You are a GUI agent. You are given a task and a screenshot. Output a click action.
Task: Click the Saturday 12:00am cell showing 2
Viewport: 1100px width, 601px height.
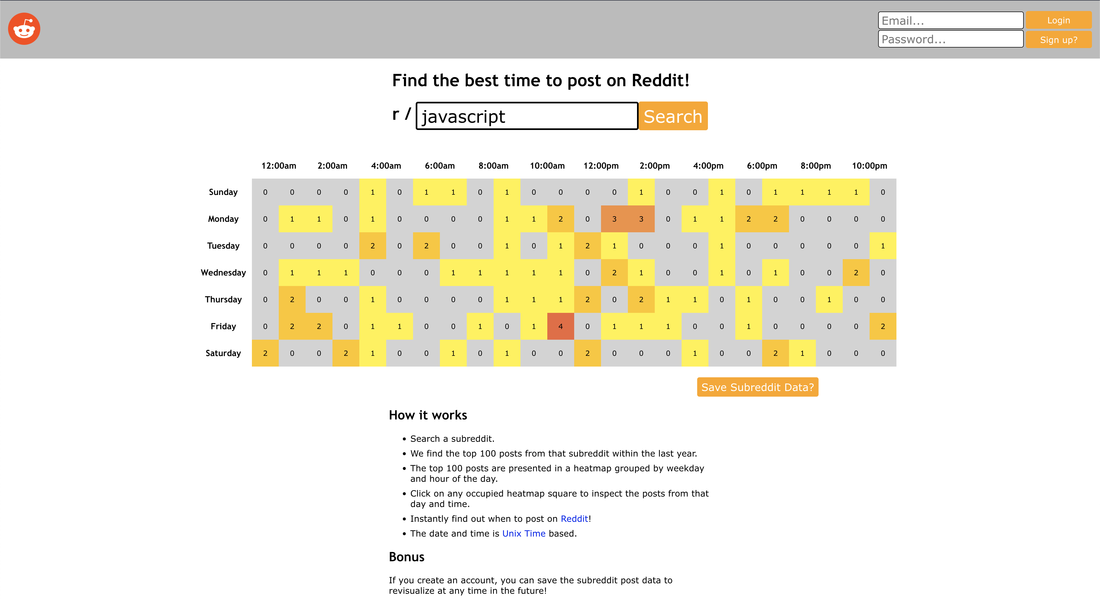265,353
